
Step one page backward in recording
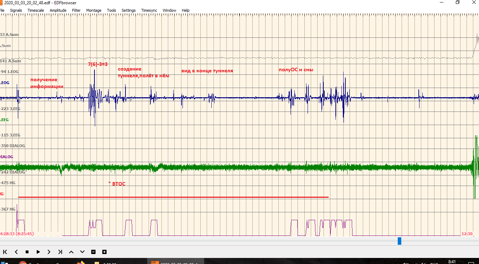click(x=16, y=252)
